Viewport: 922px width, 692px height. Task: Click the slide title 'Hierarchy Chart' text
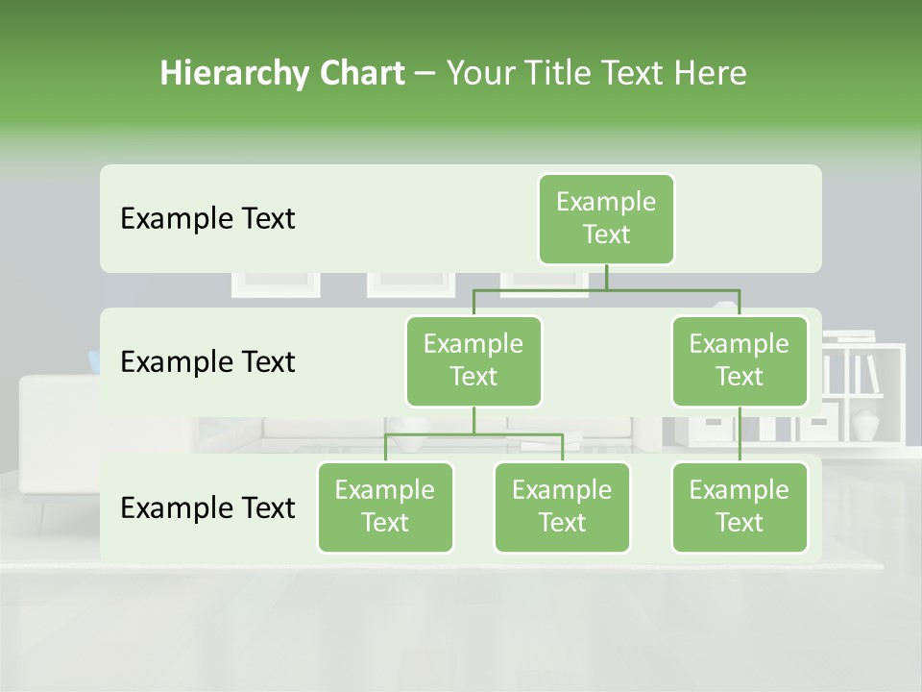(x=282, y=73)
